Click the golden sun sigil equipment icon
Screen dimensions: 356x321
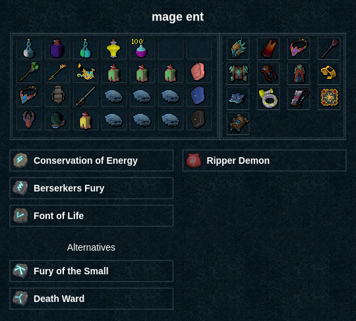click(x=329, y=97)
